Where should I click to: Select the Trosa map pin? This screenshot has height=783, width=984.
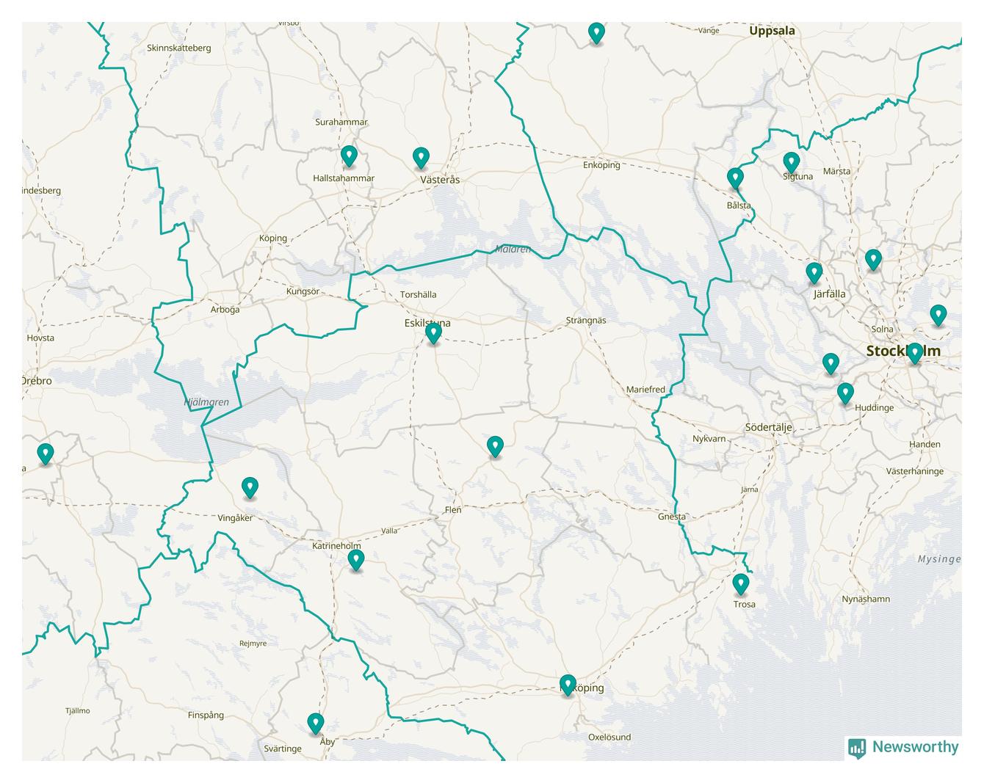741,583
